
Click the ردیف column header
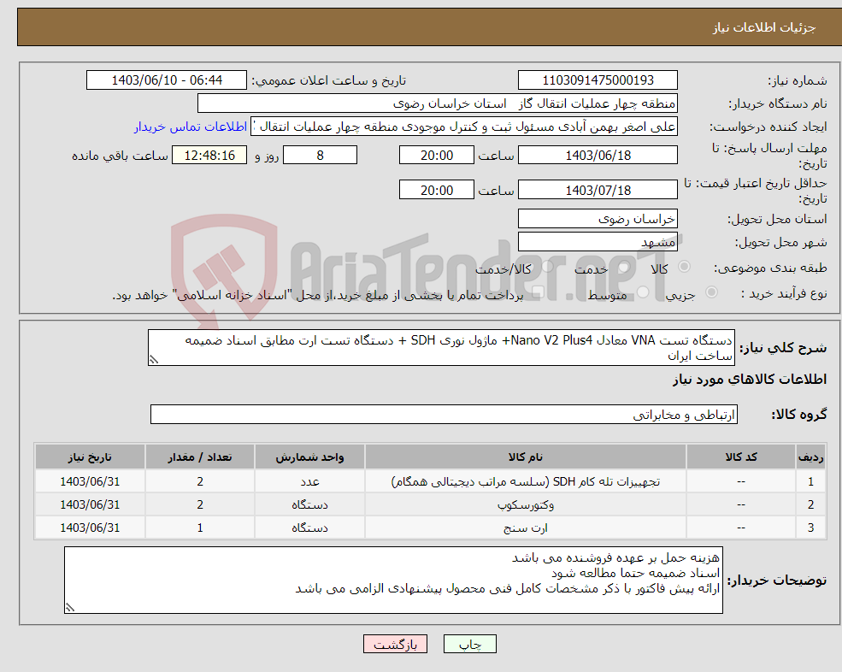[811, 457]
